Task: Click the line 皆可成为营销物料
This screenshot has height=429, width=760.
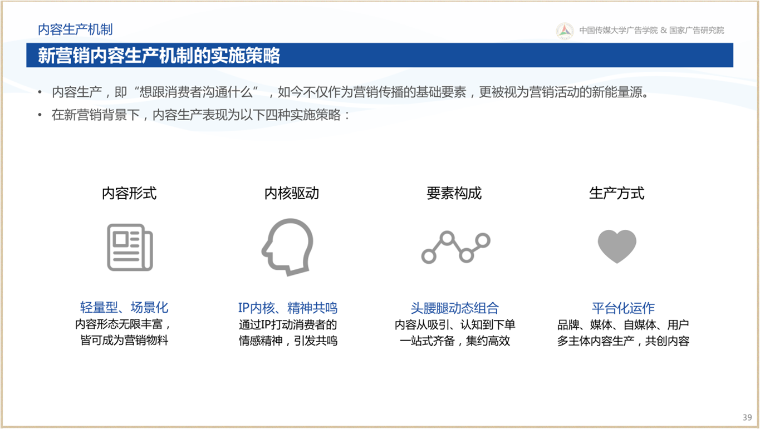Action: tap(124, 340)
